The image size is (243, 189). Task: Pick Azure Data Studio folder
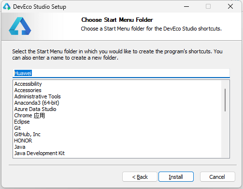coord(35,109)
